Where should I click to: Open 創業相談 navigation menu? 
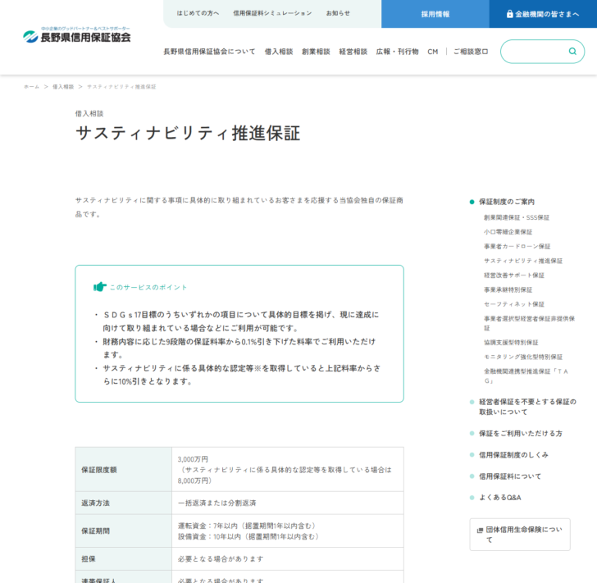point(316,52)
